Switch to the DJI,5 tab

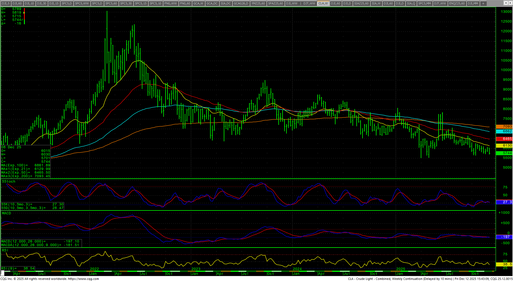pyautogui.click(x=6, y=3)
